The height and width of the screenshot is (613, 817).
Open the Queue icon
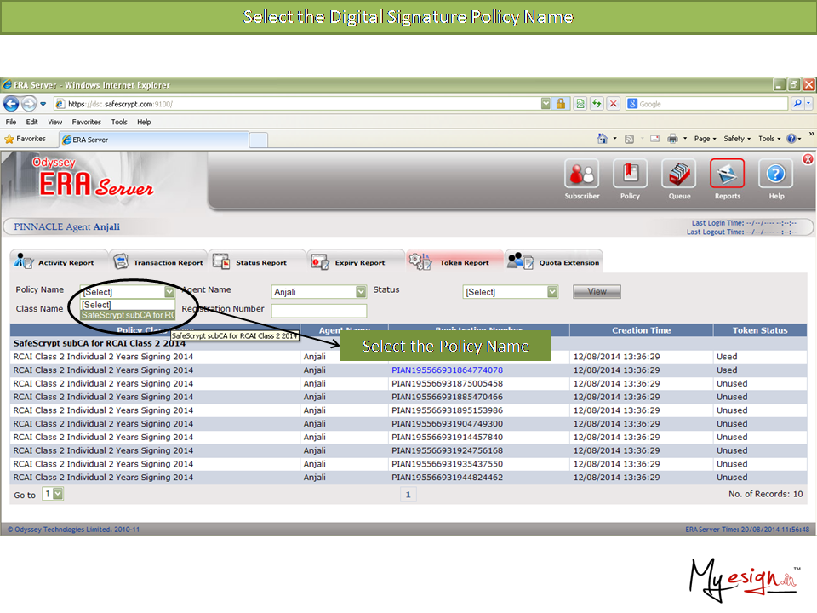679,175
